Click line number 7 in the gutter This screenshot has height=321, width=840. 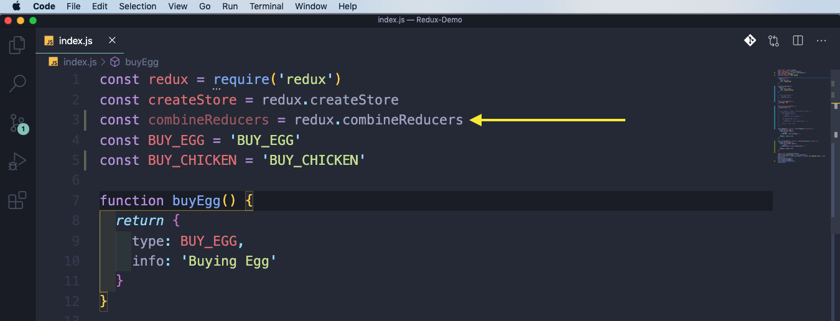[x=75, y=200]
